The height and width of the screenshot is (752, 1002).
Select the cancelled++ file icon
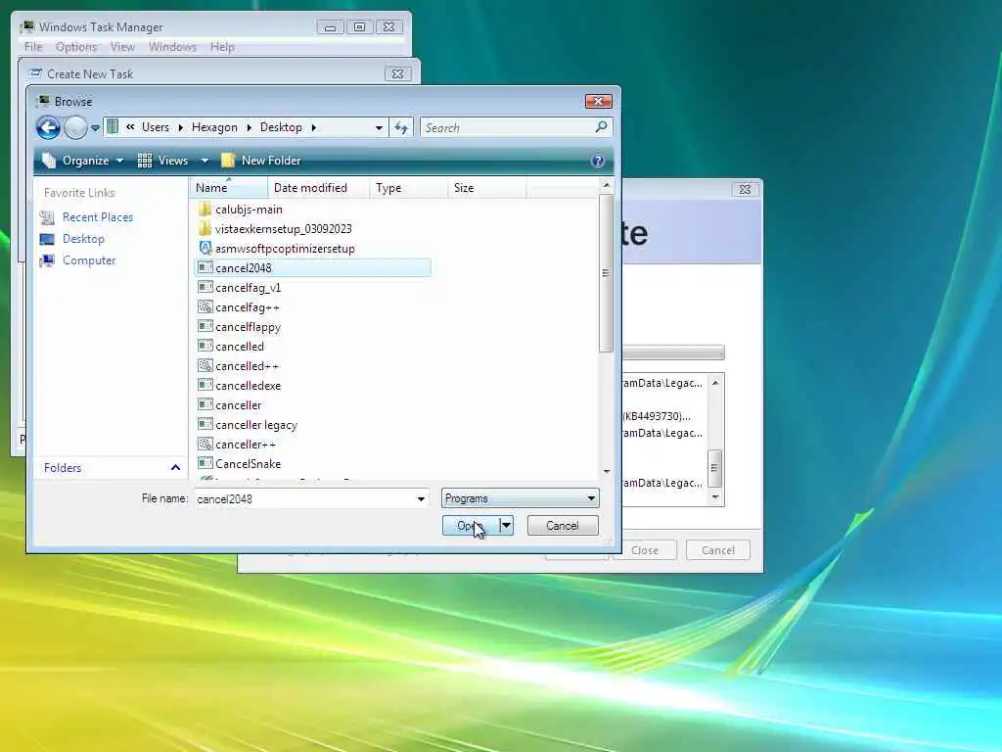click(x=205, y=366)
